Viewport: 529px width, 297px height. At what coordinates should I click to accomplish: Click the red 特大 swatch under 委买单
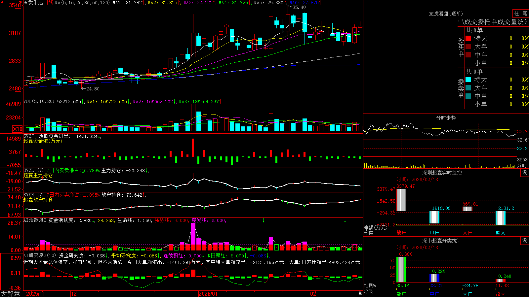[x=468, y=38]
